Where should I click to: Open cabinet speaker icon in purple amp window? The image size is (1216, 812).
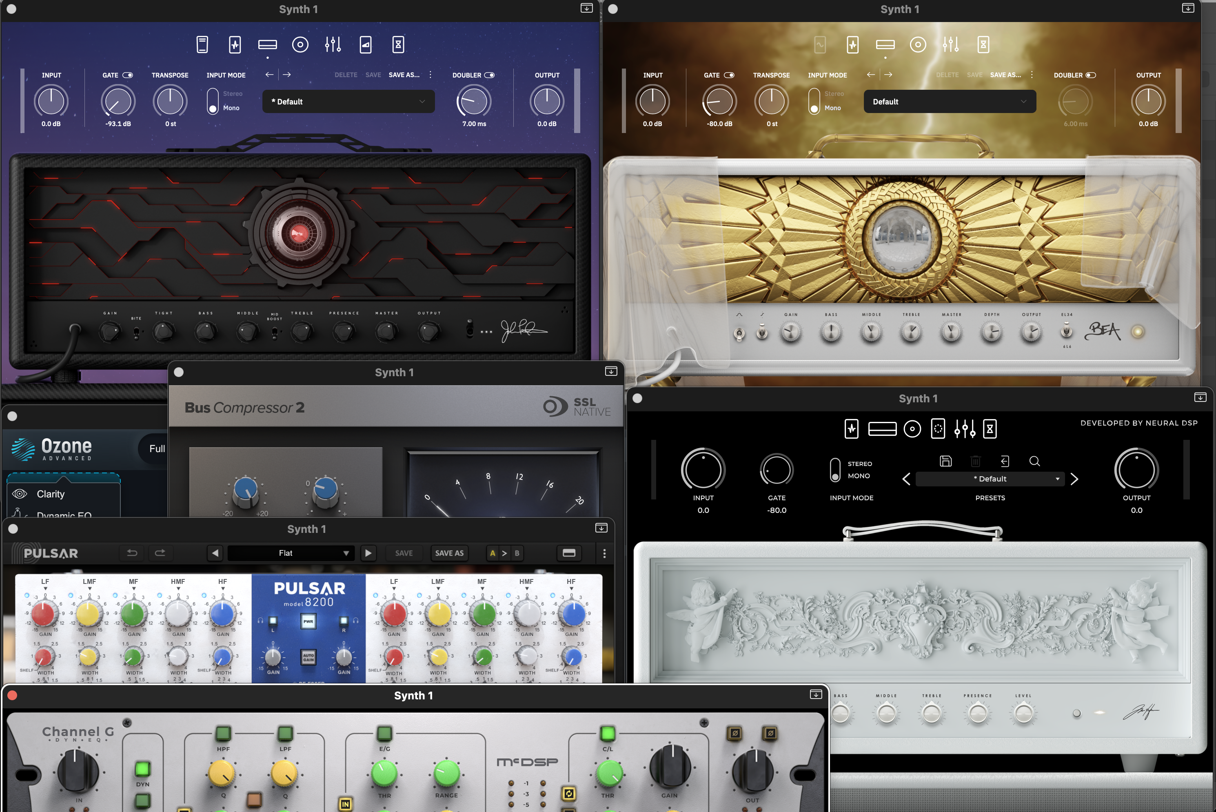pos(300,44)
